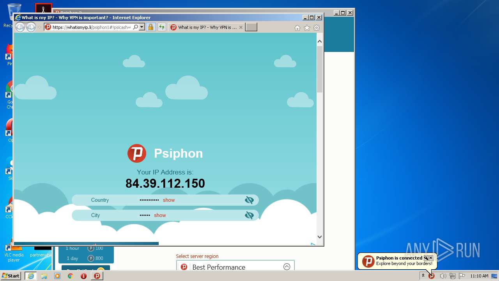Image resolution: width=499 pixels, height=281 pixels.
Task: Open Windows Explorer folder icon on taskbar
Action: pos(44,276)
